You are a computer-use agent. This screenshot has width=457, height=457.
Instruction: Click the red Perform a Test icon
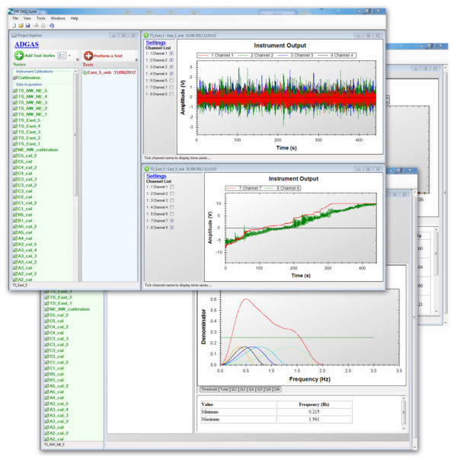pos(88,56)
